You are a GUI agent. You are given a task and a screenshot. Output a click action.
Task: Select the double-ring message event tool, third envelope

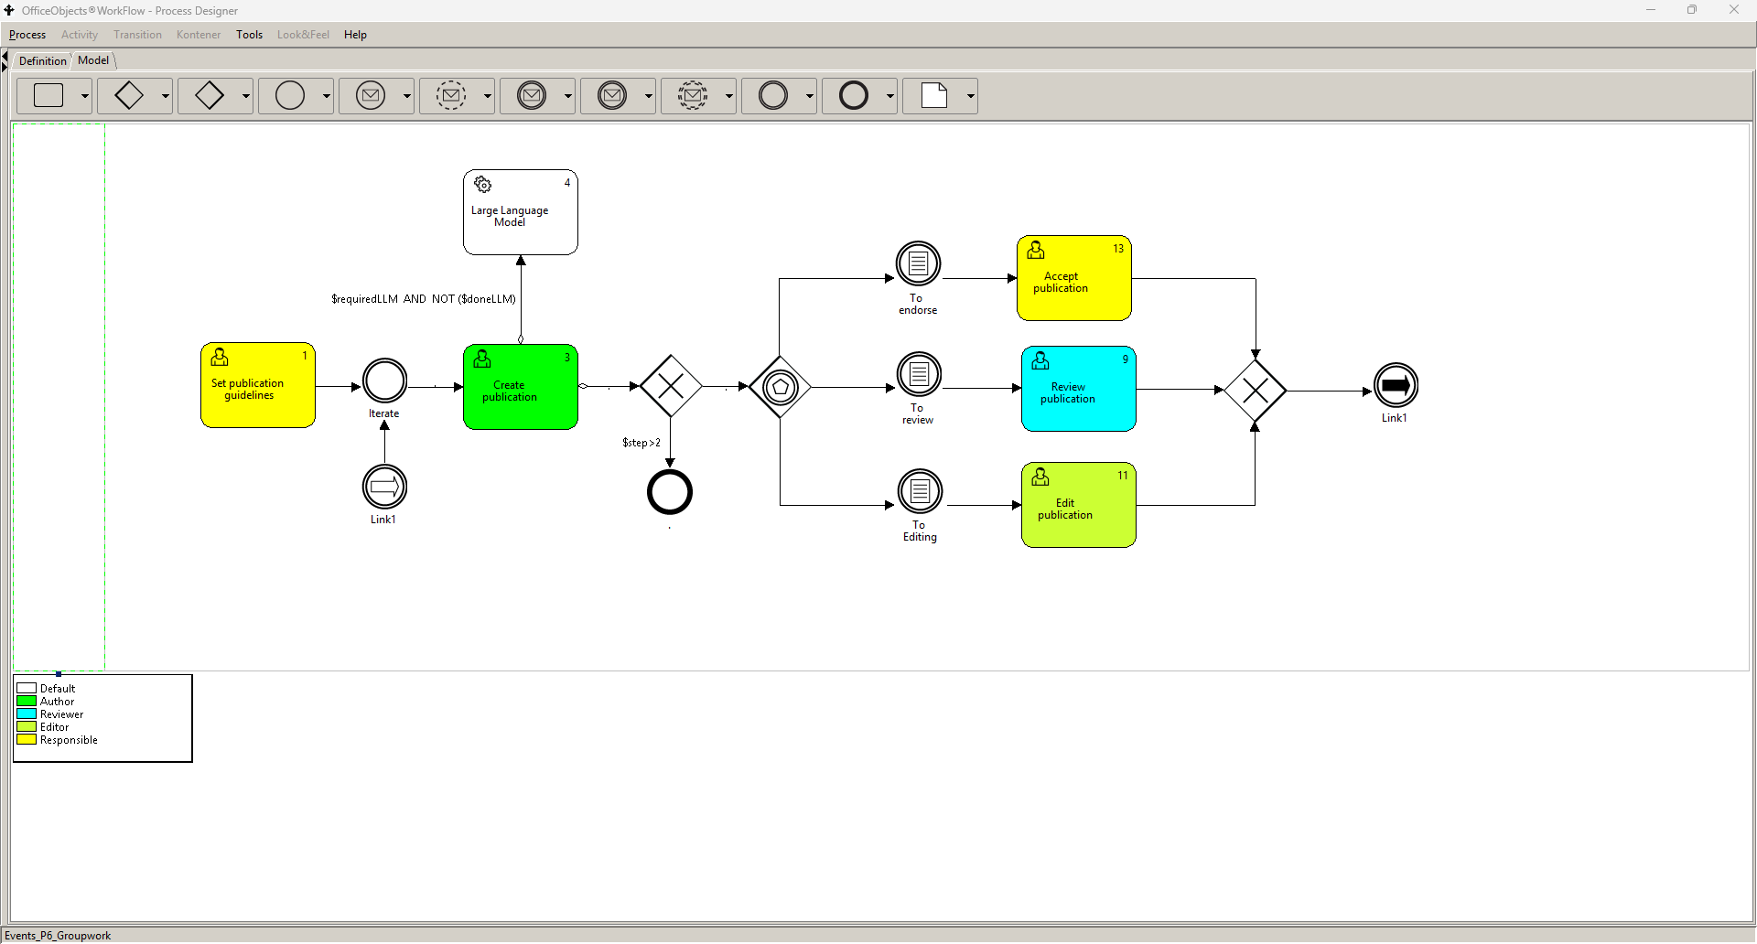click(532, 95)
